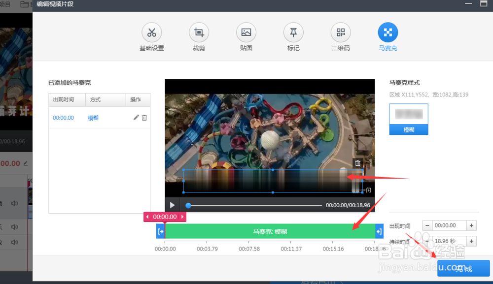Open the 标记 (Mark) tool

[x=293, y=32]
